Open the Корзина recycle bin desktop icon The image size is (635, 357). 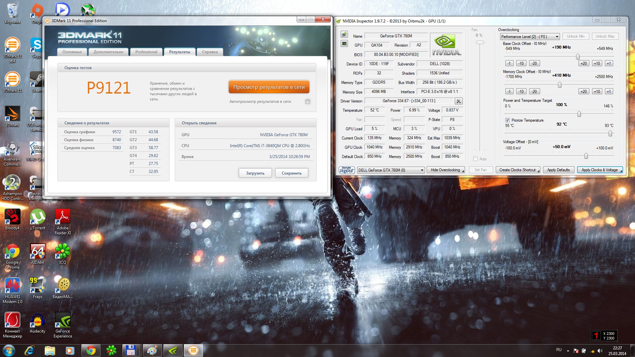tap(13, 14)
